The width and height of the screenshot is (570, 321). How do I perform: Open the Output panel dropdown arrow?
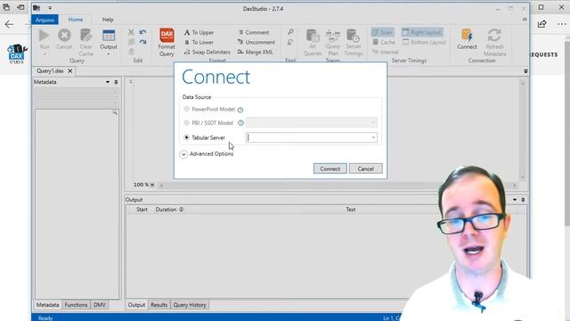click(x=515, y=200)
